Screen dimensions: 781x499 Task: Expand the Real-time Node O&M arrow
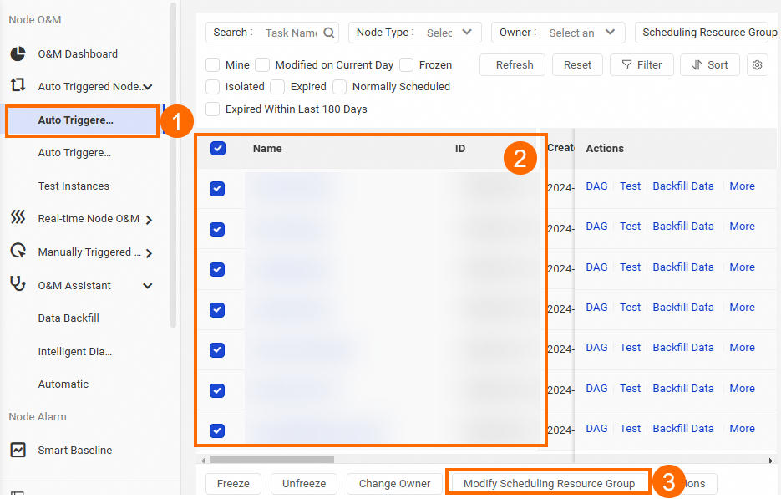(149, 219)
